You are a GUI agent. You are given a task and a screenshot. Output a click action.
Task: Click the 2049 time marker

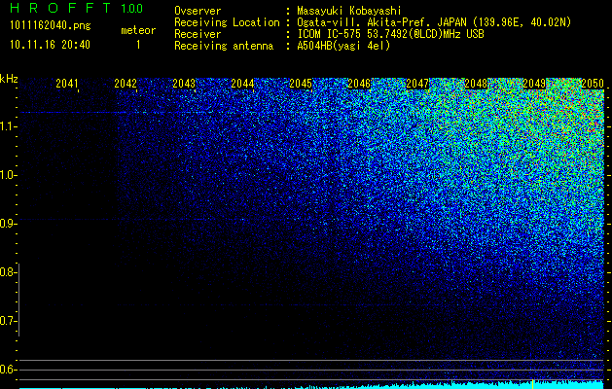coord(534,84)
